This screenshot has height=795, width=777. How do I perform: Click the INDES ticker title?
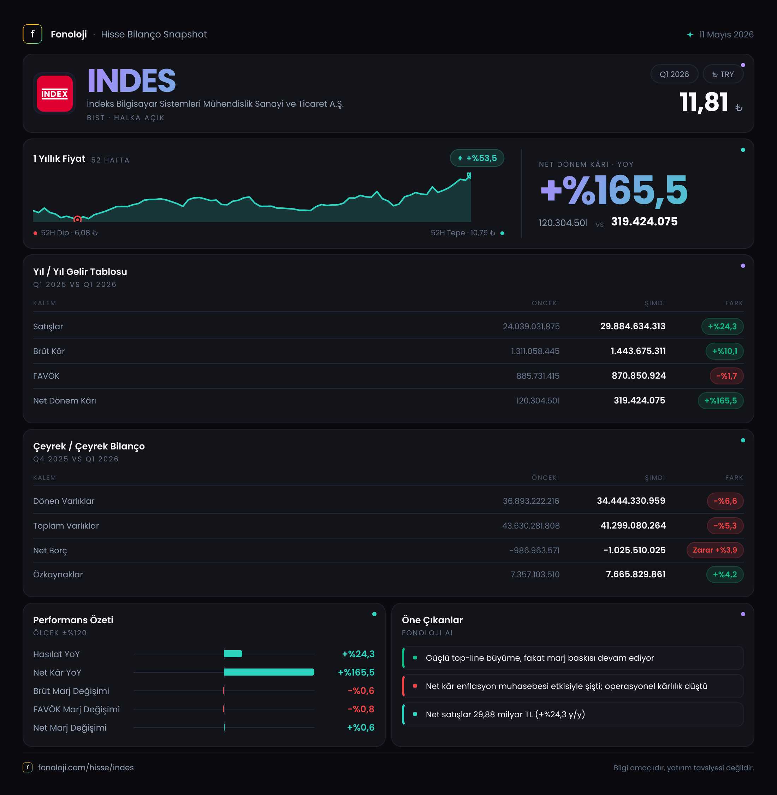[131, 81]
